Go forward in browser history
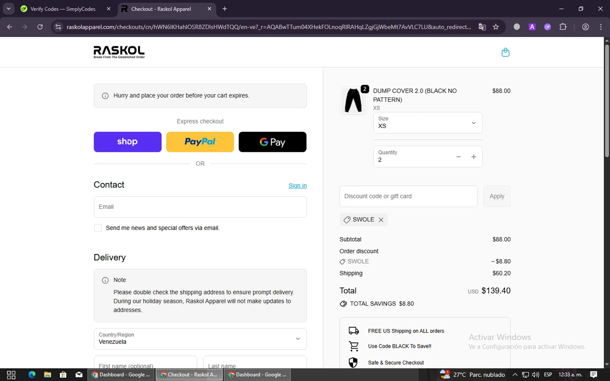This screenshot has height=381, width=610. [25, 27]
